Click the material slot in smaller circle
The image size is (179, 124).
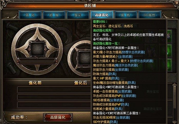pos(84,58)
